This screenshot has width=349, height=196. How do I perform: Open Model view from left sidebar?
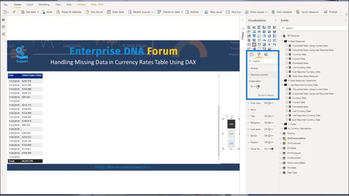pos(3,34)
